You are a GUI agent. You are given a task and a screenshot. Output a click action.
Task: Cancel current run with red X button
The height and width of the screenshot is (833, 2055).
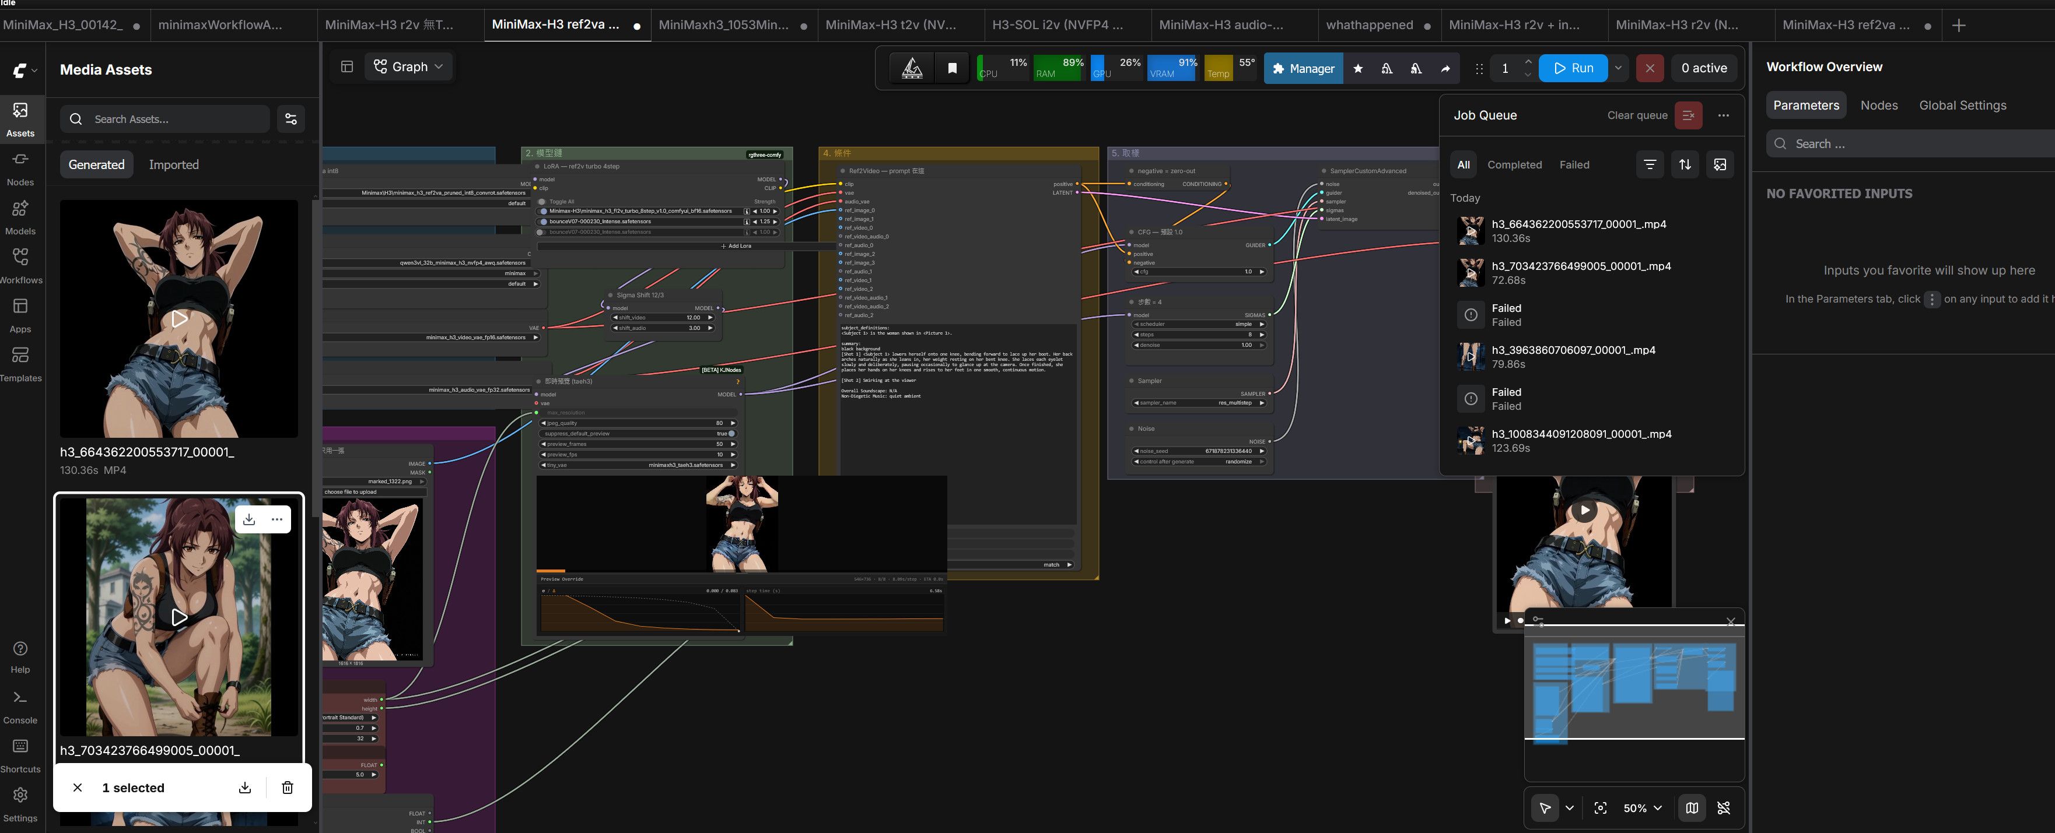[1650, 69]
